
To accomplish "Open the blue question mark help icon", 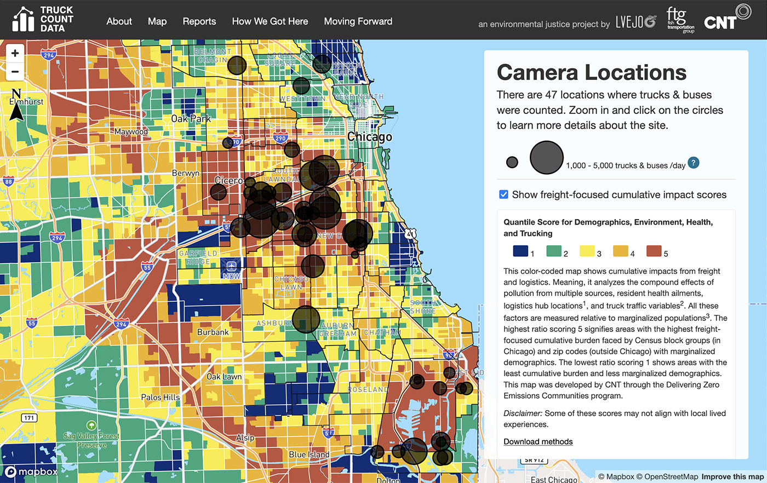I will pyautogui.click(x=693, y=163).
